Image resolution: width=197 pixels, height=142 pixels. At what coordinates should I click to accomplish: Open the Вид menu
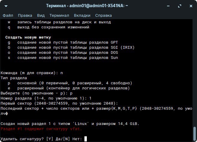point(41,16)
